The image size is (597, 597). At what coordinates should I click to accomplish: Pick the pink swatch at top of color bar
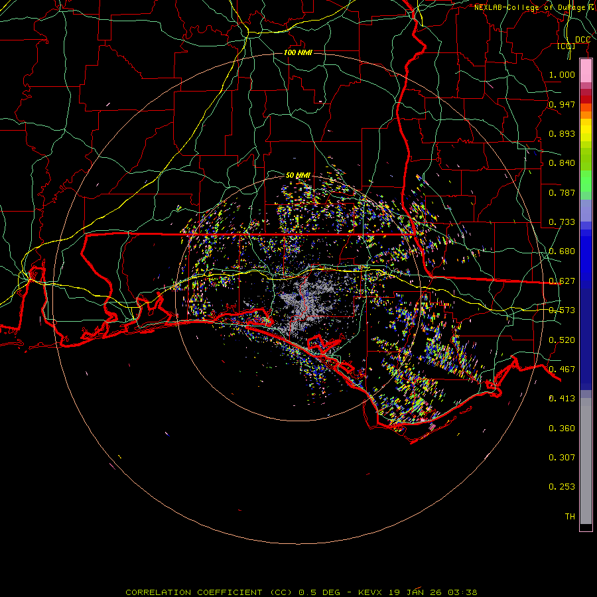(586, 70)
